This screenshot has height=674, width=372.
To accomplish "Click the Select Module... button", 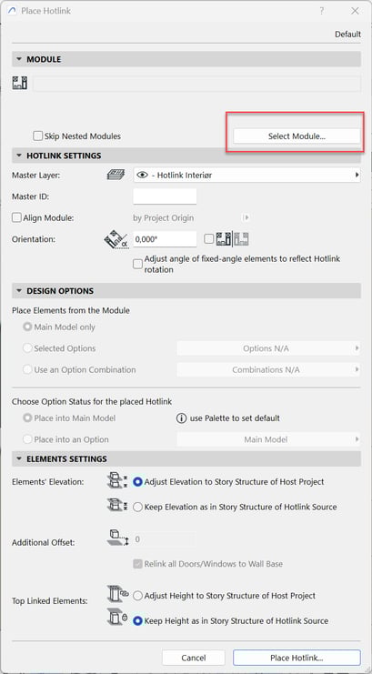I will 297,136.
